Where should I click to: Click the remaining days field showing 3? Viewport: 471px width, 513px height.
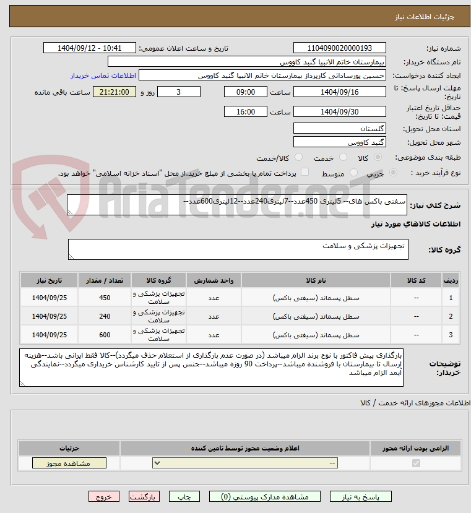point(179,92)
